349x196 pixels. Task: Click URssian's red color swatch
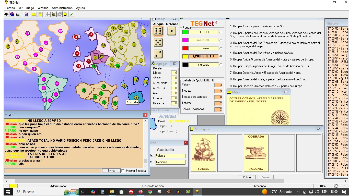coord(185,48)
